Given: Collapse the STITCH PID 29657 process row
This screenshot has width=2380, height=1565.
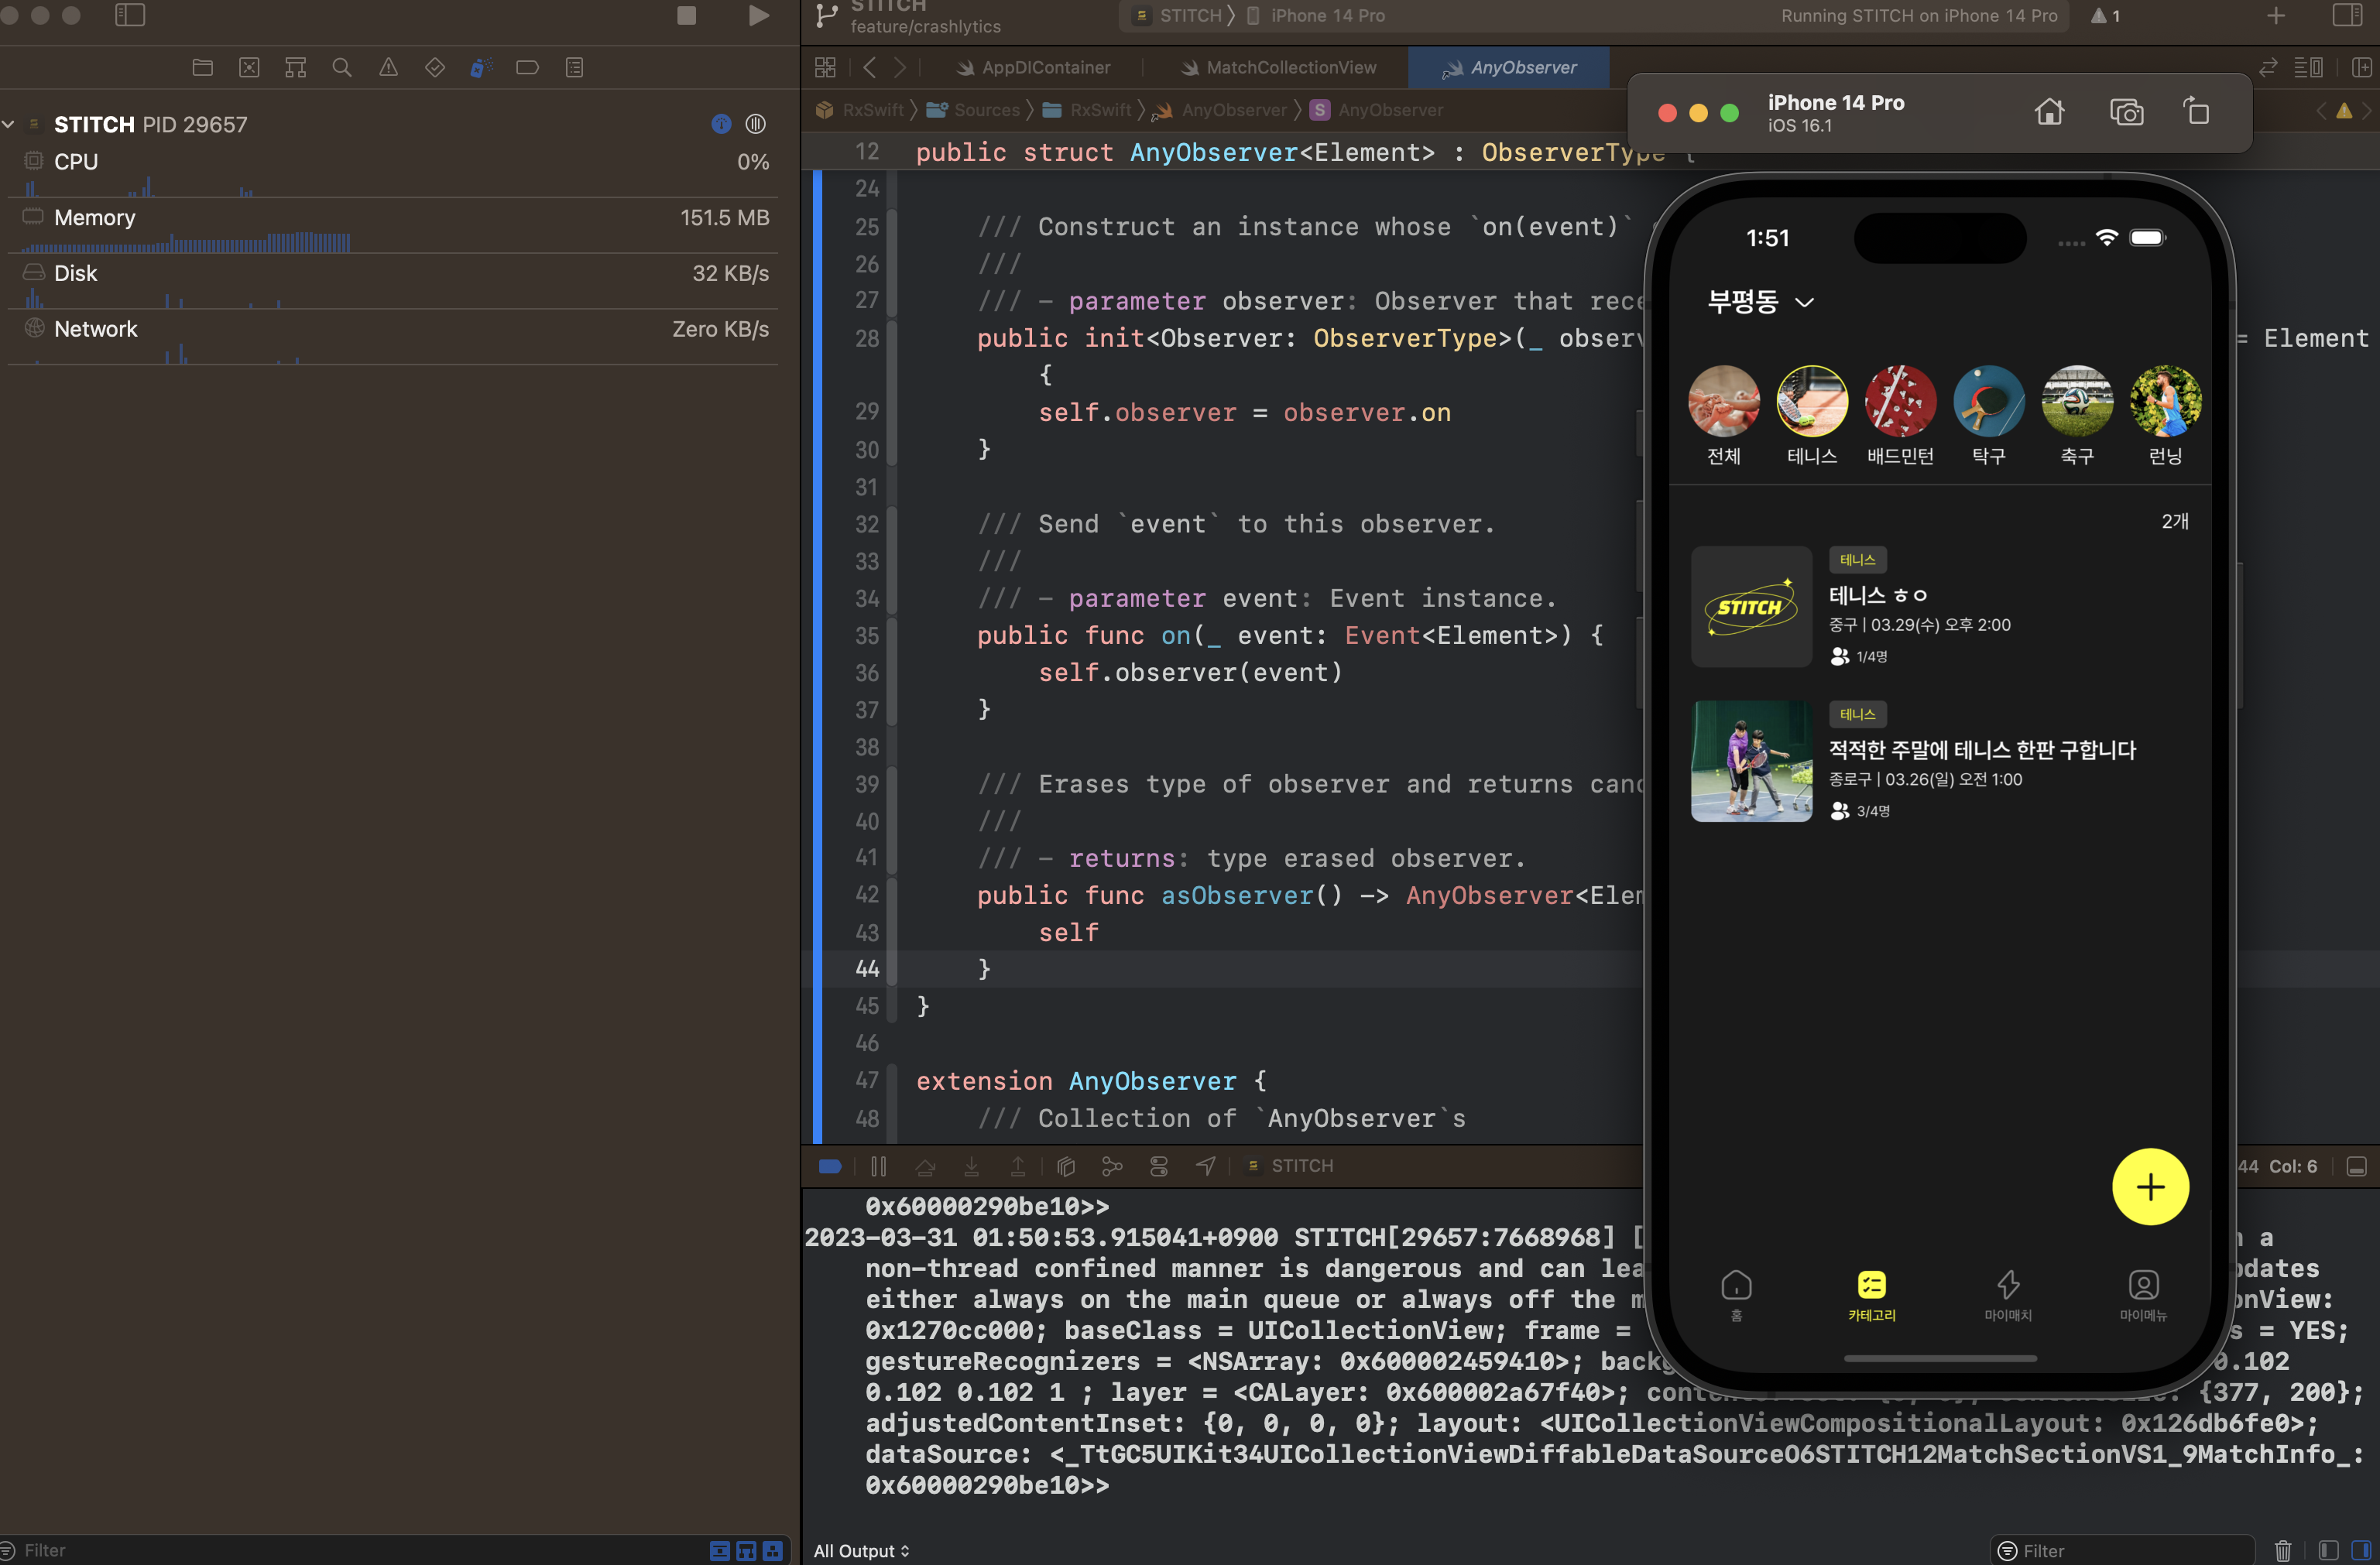Looking at the screenshot, I should click(x=9, y=124).
